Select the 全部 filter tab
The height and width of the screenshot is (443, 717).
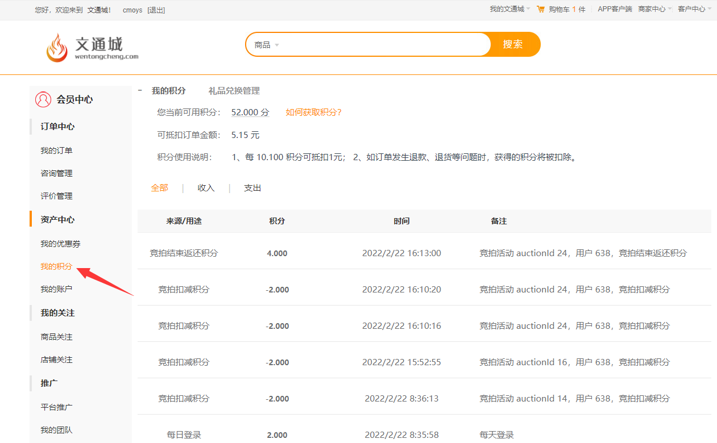pos(159,188)
